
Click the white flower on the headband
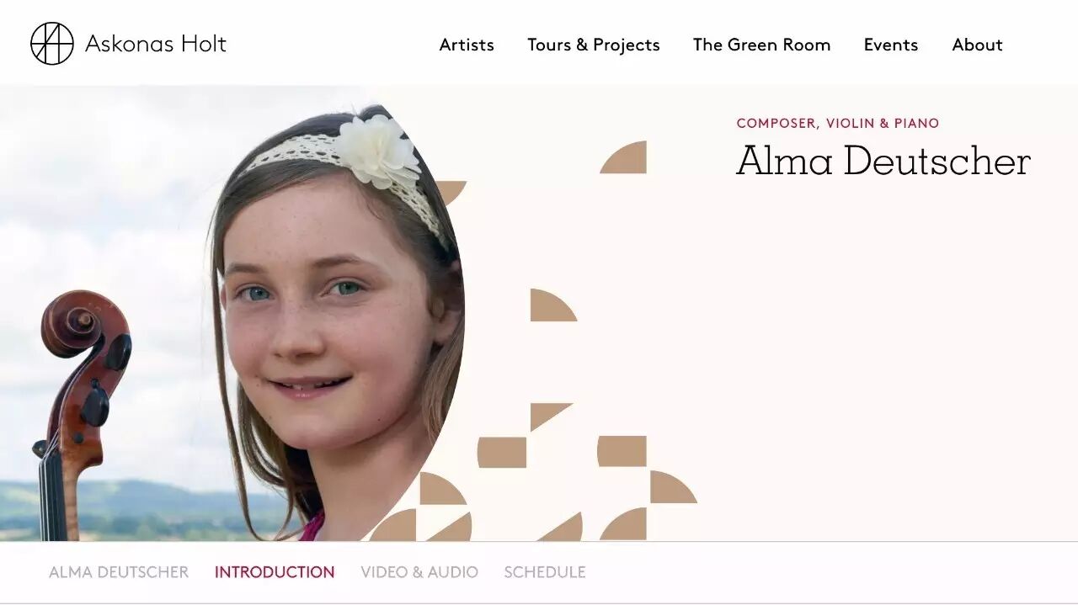click(379, 150)
